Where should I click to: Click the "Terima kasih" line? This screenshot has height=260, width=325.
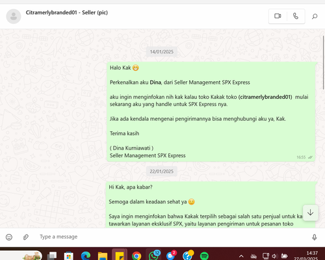[124, 133]
